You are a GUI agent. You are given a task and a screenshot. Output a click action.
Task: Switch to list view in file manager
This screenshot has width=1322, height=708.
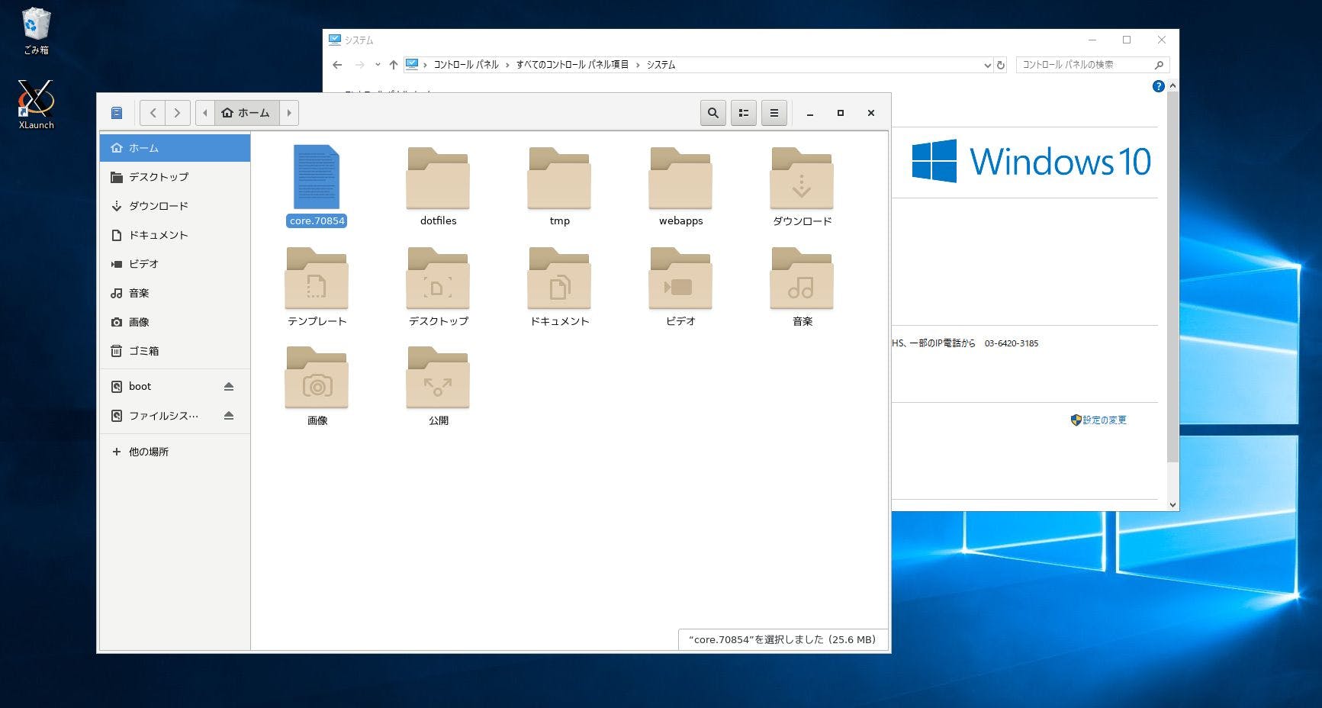(x=743, y=112)
